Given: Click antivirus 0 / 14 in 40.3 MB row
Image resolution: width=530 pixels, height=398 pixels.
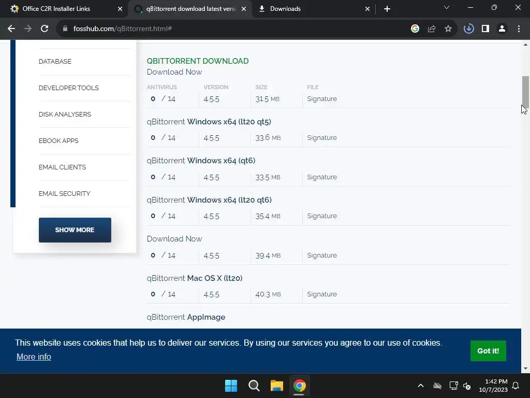Looking at the screenshot, I should (x=163, y=294).
